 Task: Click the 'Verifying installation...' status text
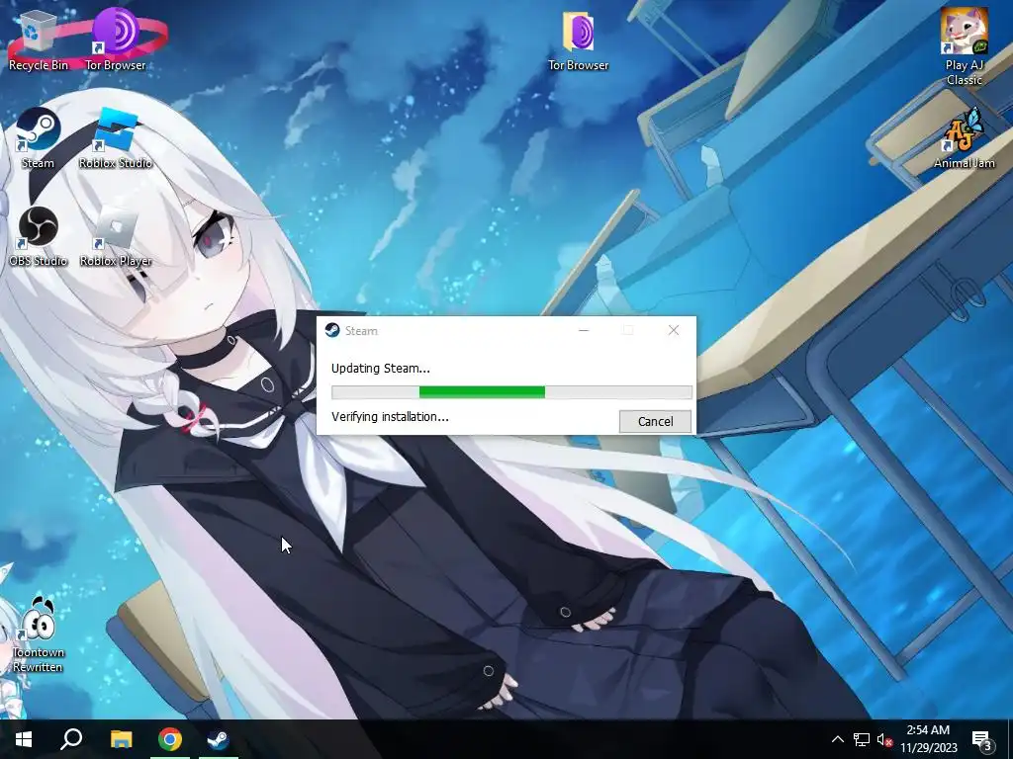pos(390,417)
